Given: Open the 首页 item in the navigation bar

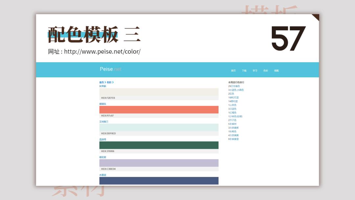Looking at the screenshot, I should tap(233, 70).
